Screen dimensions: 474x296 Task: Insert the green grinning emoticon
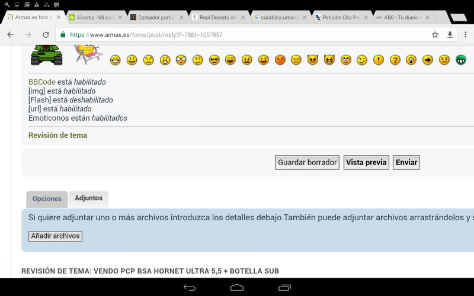460,60
